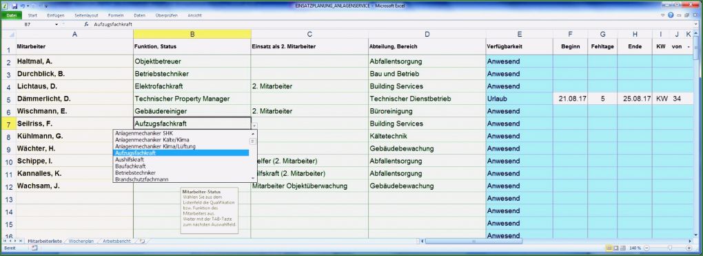Go to first sheet navigation arrow
Image resolution: width=703 pixels, height=256 pixels.
click(5, 242)
